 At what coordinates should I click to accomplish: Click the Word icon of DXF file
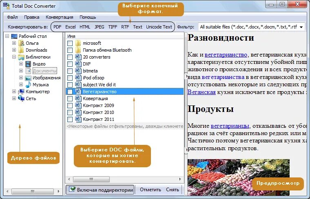click(78, 64)
